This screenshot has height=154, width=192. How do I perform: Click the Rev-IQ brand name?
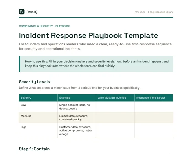point(32,12)
